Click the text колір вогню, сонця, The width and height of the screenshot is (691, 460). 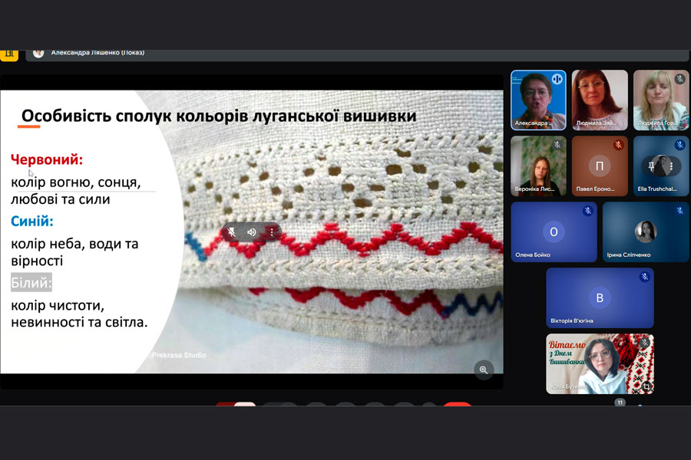(76, 182)
